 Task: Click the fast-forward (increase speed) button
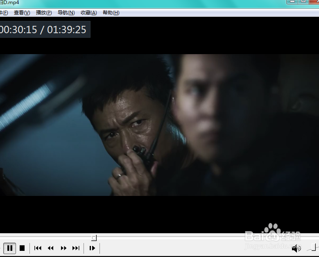click(63, 248)
